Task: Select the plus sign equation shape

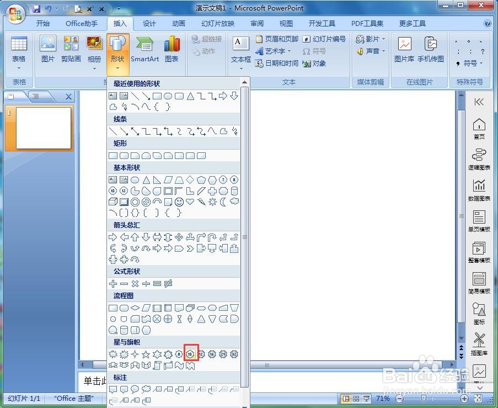Action: tap(113, 283)
